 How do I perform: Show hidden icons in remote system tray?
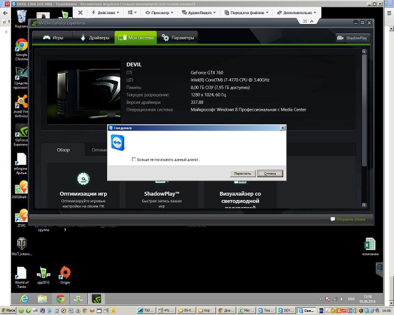coord(320,299)
